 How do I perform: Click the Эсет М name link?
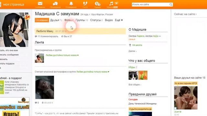click(178, 112)
